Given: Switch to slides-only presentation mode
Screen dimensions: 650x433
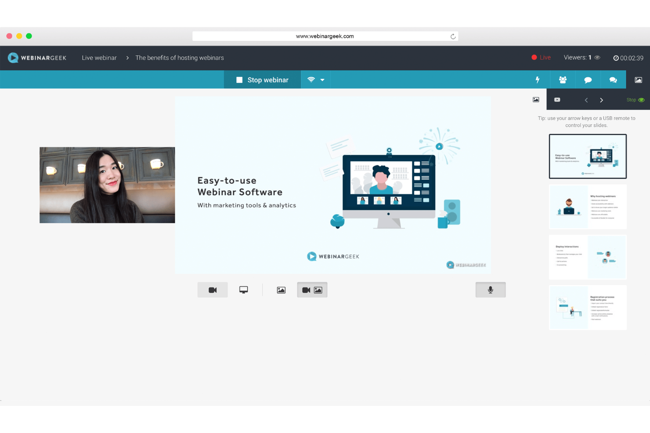Looking at the screenshot, I should (281, 290).
